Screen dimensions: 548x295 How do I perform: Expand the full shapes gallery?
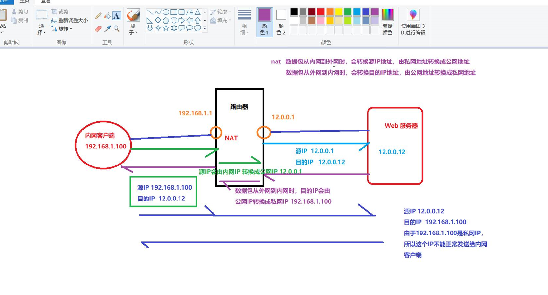[x=205, y=28]
